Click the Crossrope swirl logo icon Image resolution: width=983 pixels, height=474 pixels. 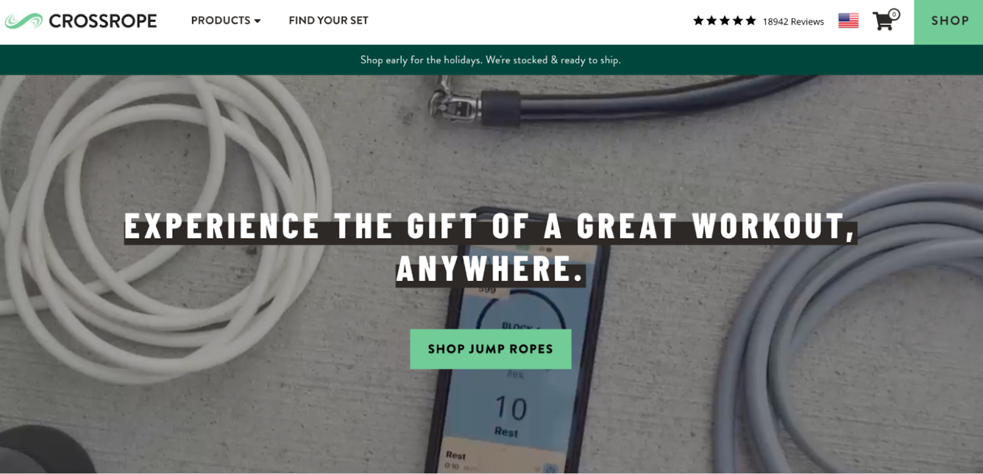click(23, 21)
